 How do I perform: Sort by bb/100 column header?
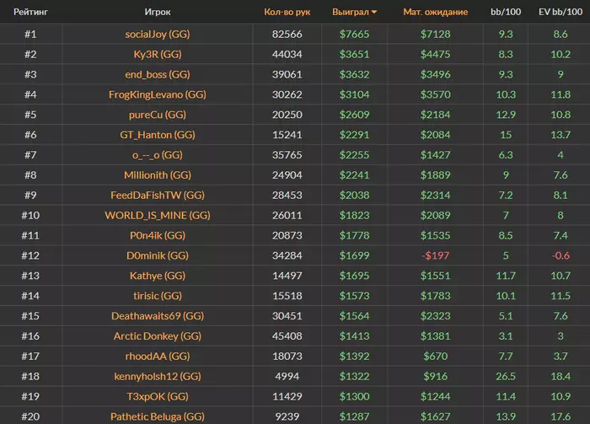coord(506,13)
